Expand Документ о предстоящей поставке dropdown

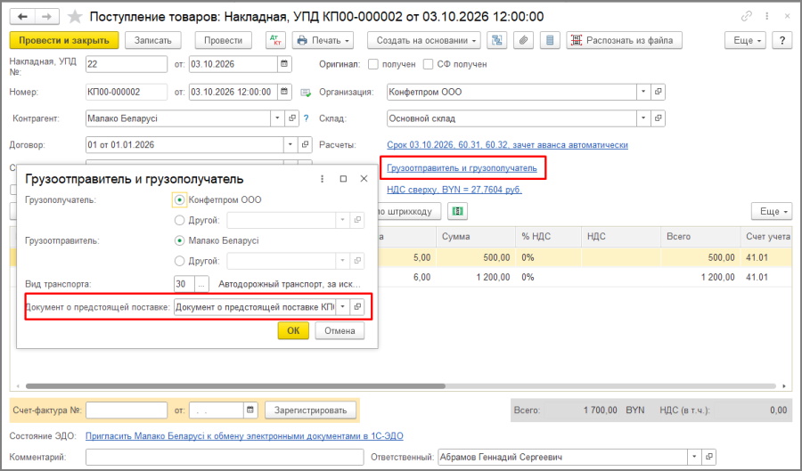point(343,307)
